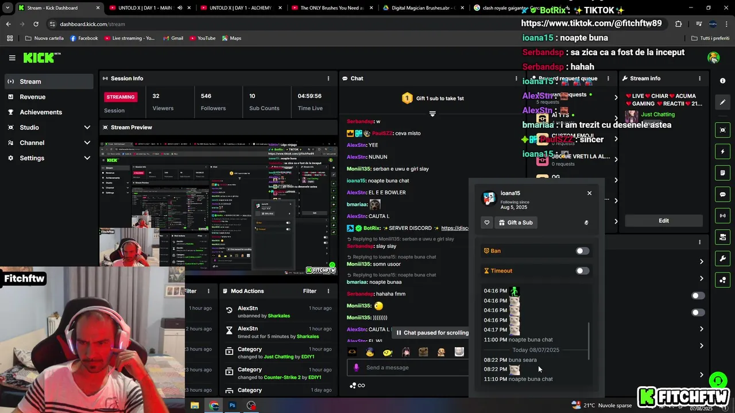The image size is (735, 413).
Task: Click the info icon in right sidebar
Action: 722,81
